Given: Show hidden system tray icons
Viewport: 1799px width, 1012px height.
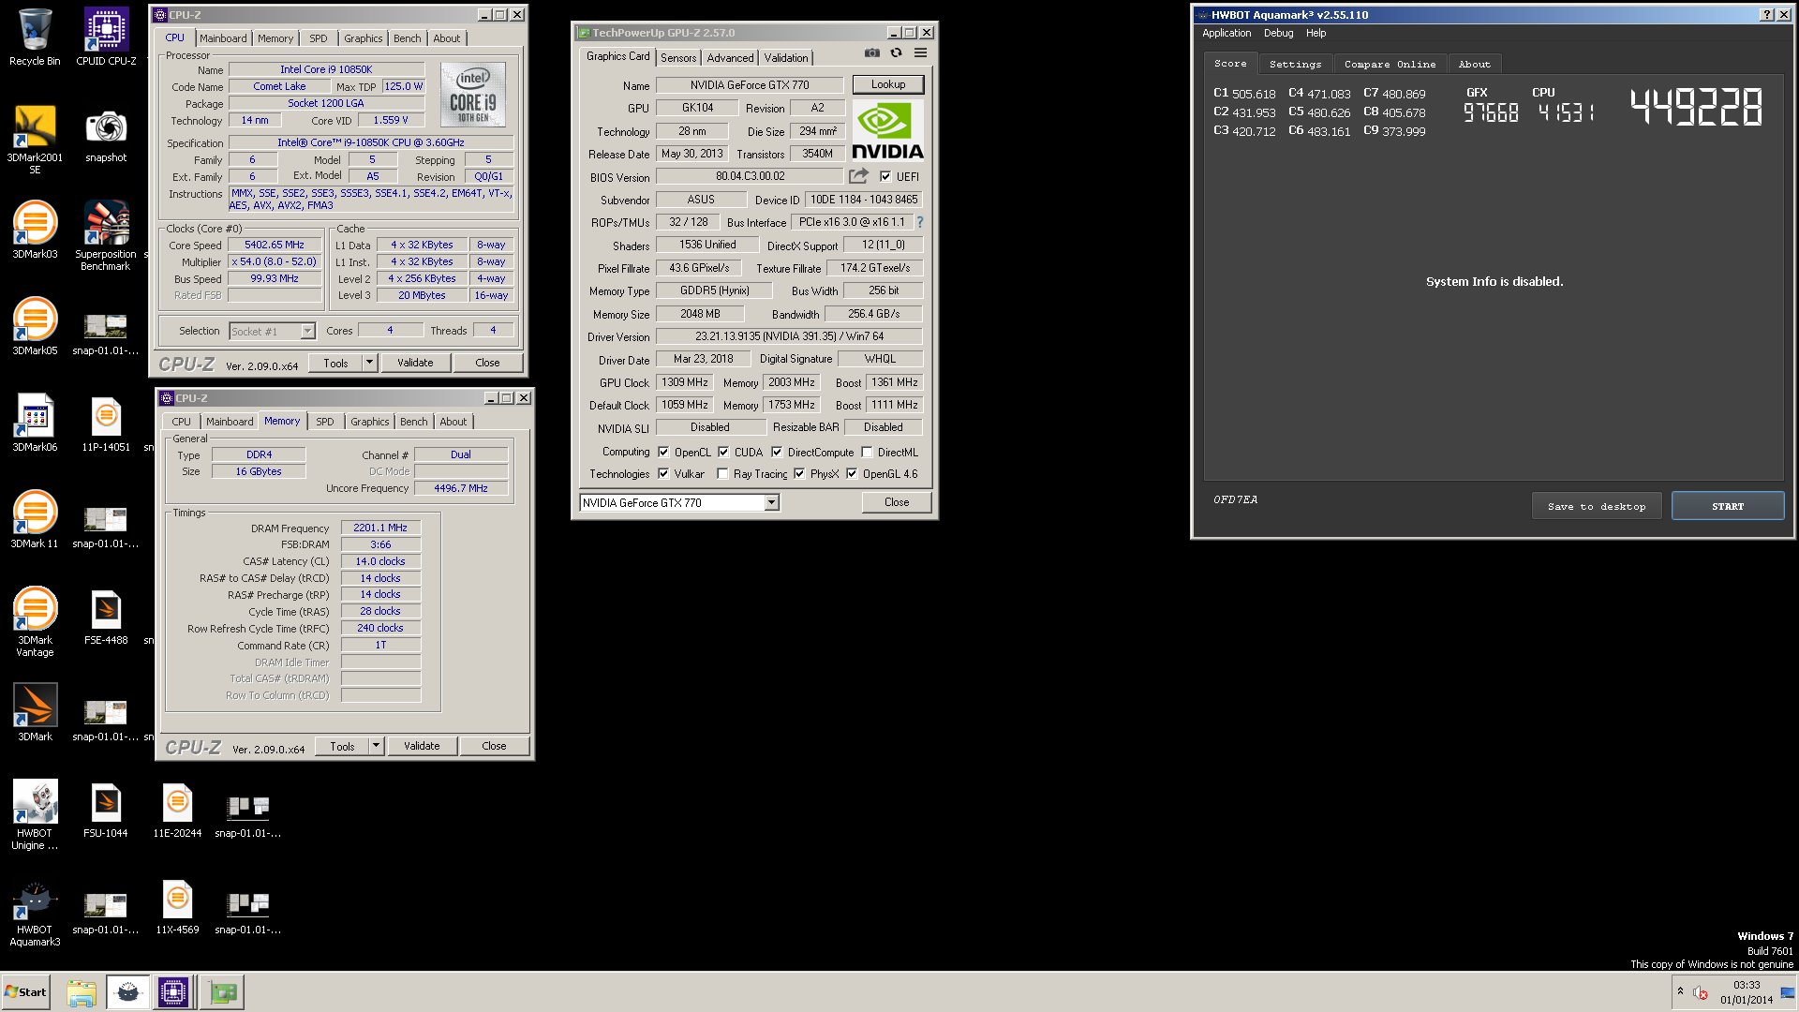Looking at the screenshot, I should [x=1680, y=991].
